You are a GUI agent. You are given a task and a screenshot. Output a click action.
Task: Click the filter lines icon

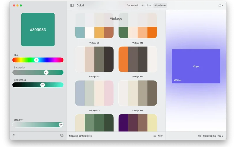tap(155, 136)
